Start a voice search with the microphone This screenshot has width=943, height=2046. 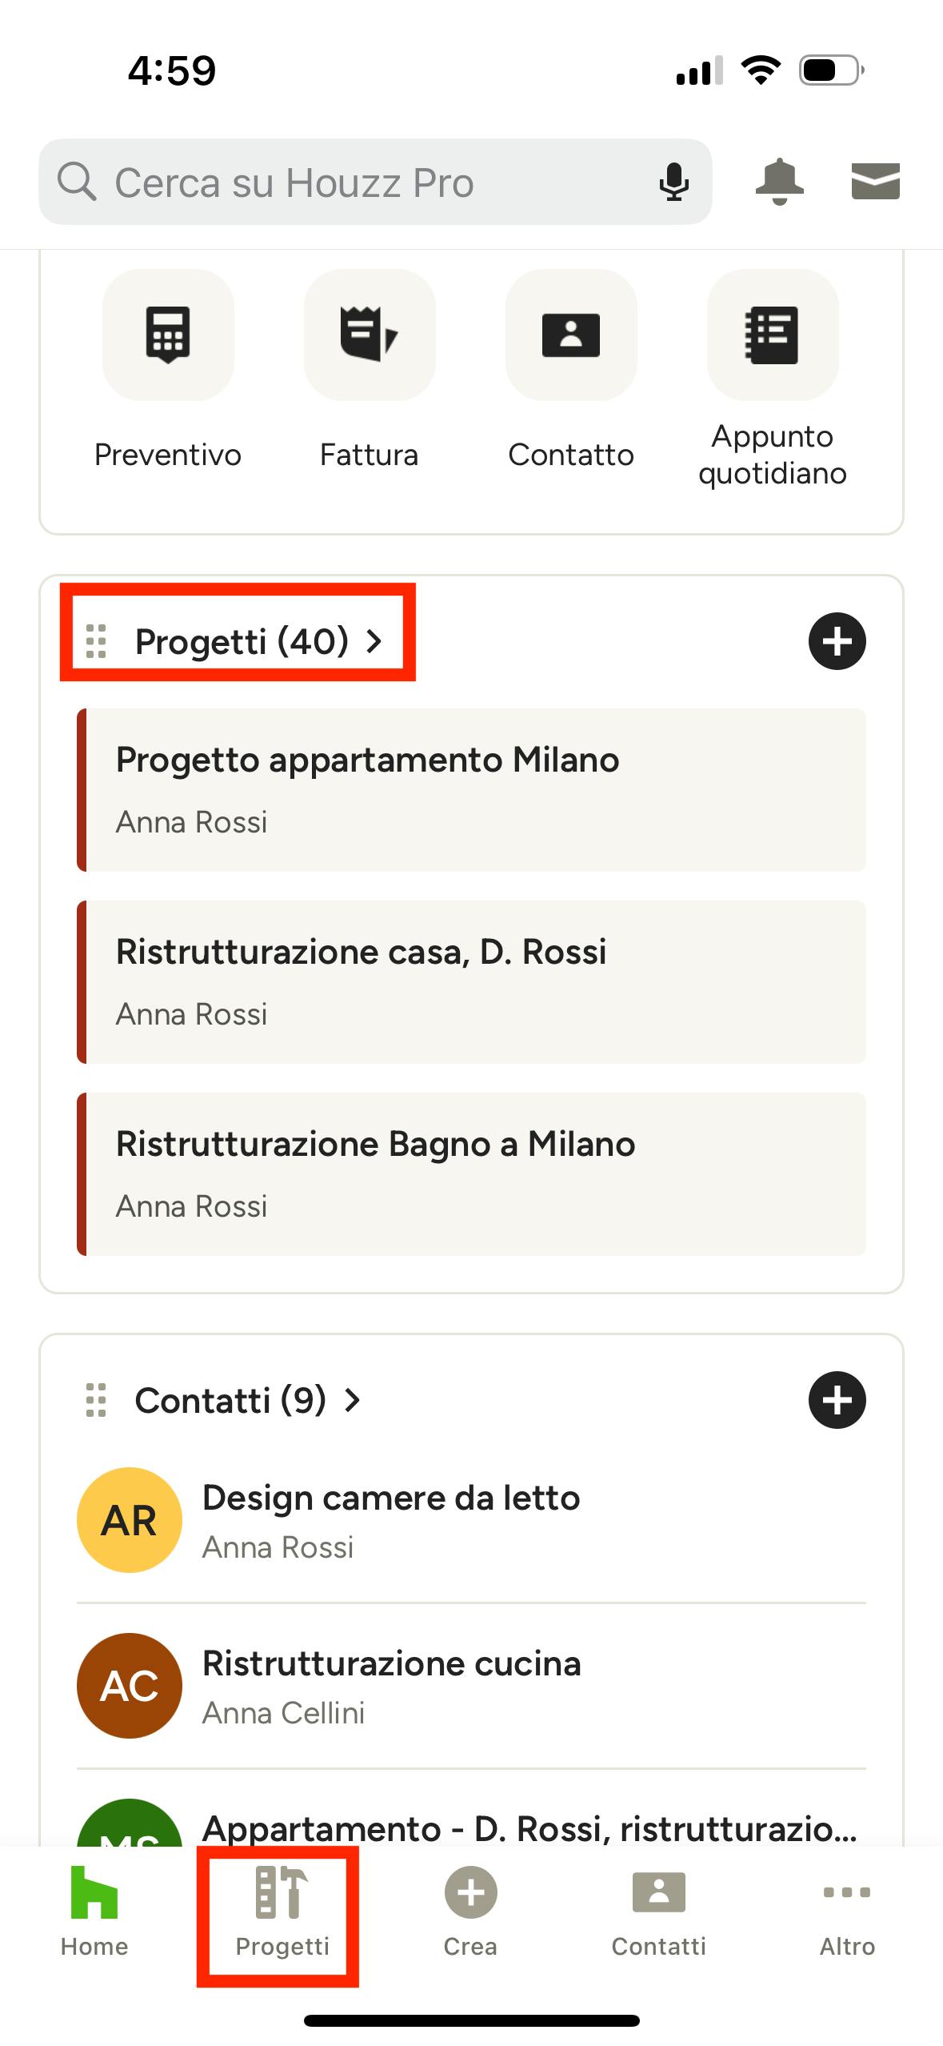pos(674,181)
